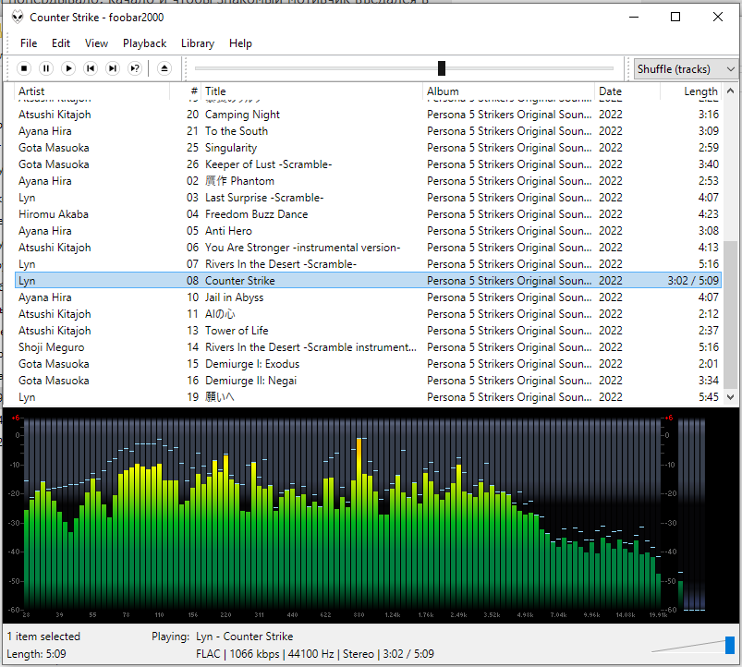Click the peak level meter panel

[x=691, y=515]
